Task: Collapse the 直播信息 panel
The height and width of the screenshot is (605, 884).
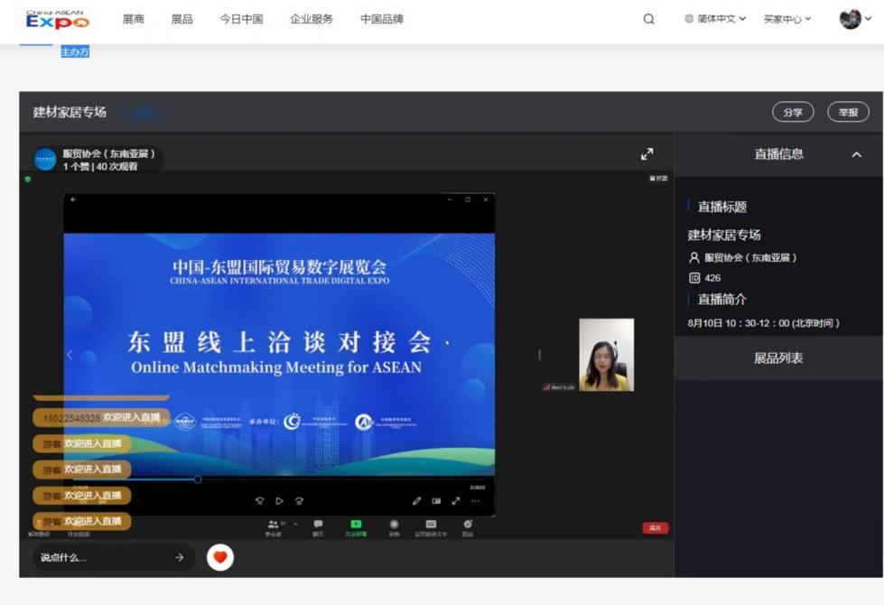Action: click(856, 154)
